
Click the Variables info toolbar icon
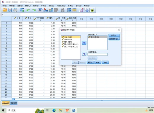coord(51,10)
